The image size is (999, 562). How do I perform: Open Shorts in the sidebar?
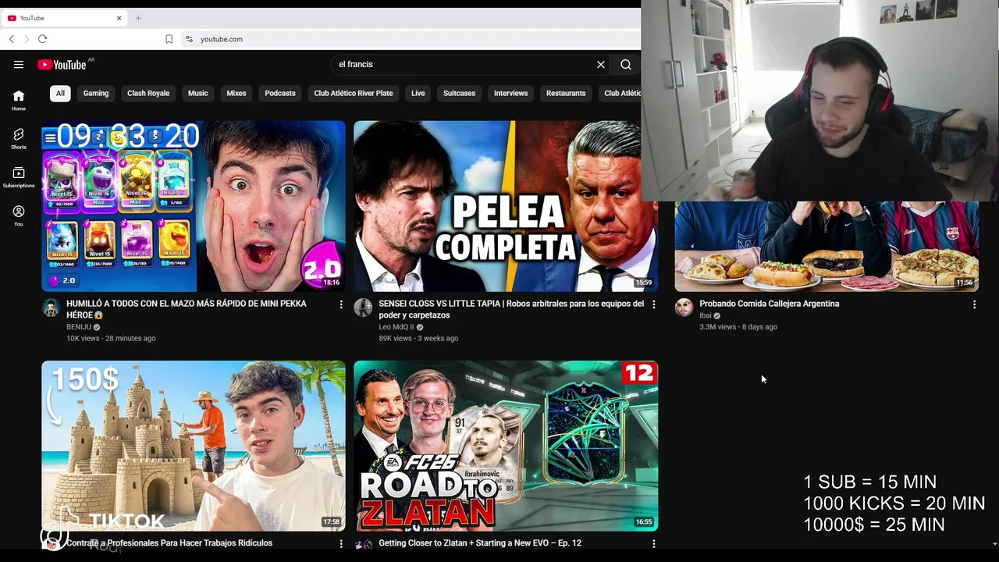click(x=19, y=139)
